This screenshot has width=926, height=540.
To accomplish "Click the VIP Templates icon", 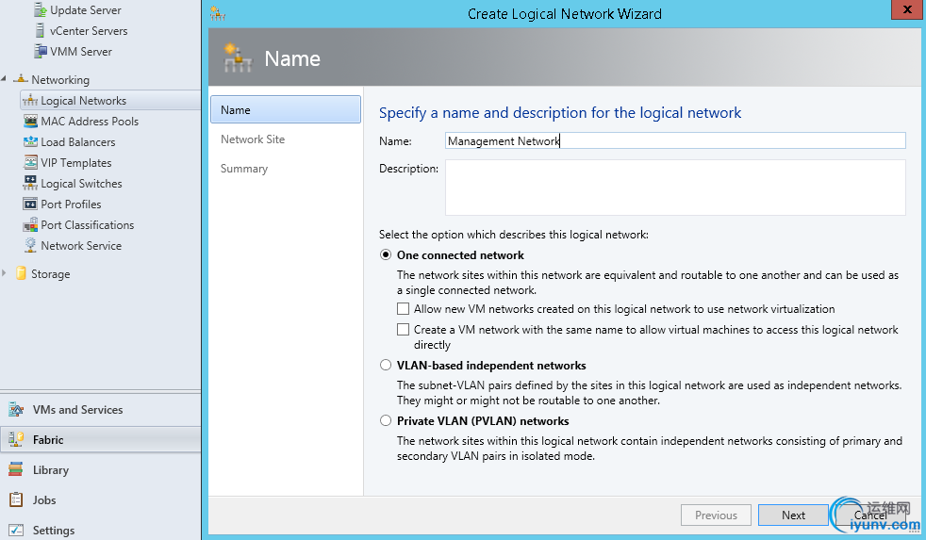I will (30, 162).
